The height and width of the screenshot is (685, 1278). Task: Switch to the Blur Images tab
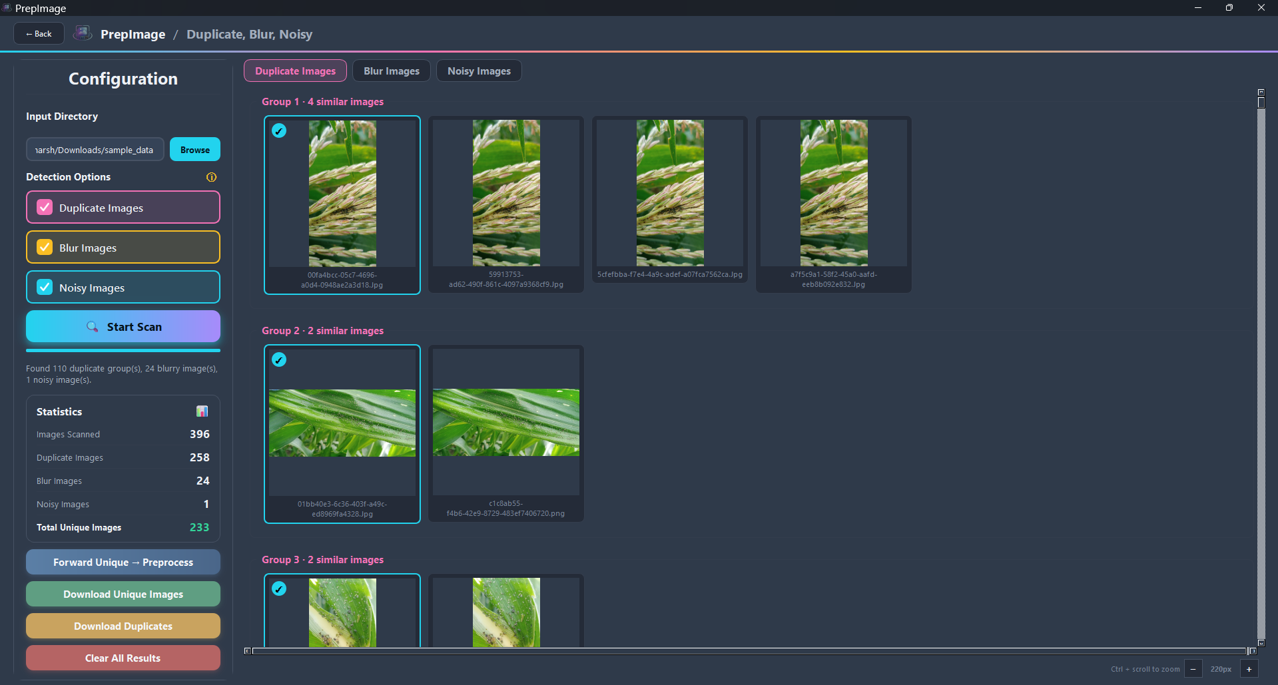[x=392, y=71]
